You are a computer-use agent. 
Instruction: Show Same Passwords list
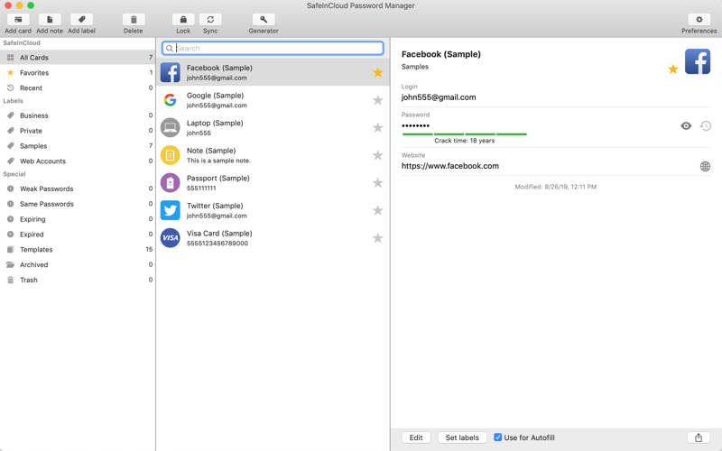point(78,204)
